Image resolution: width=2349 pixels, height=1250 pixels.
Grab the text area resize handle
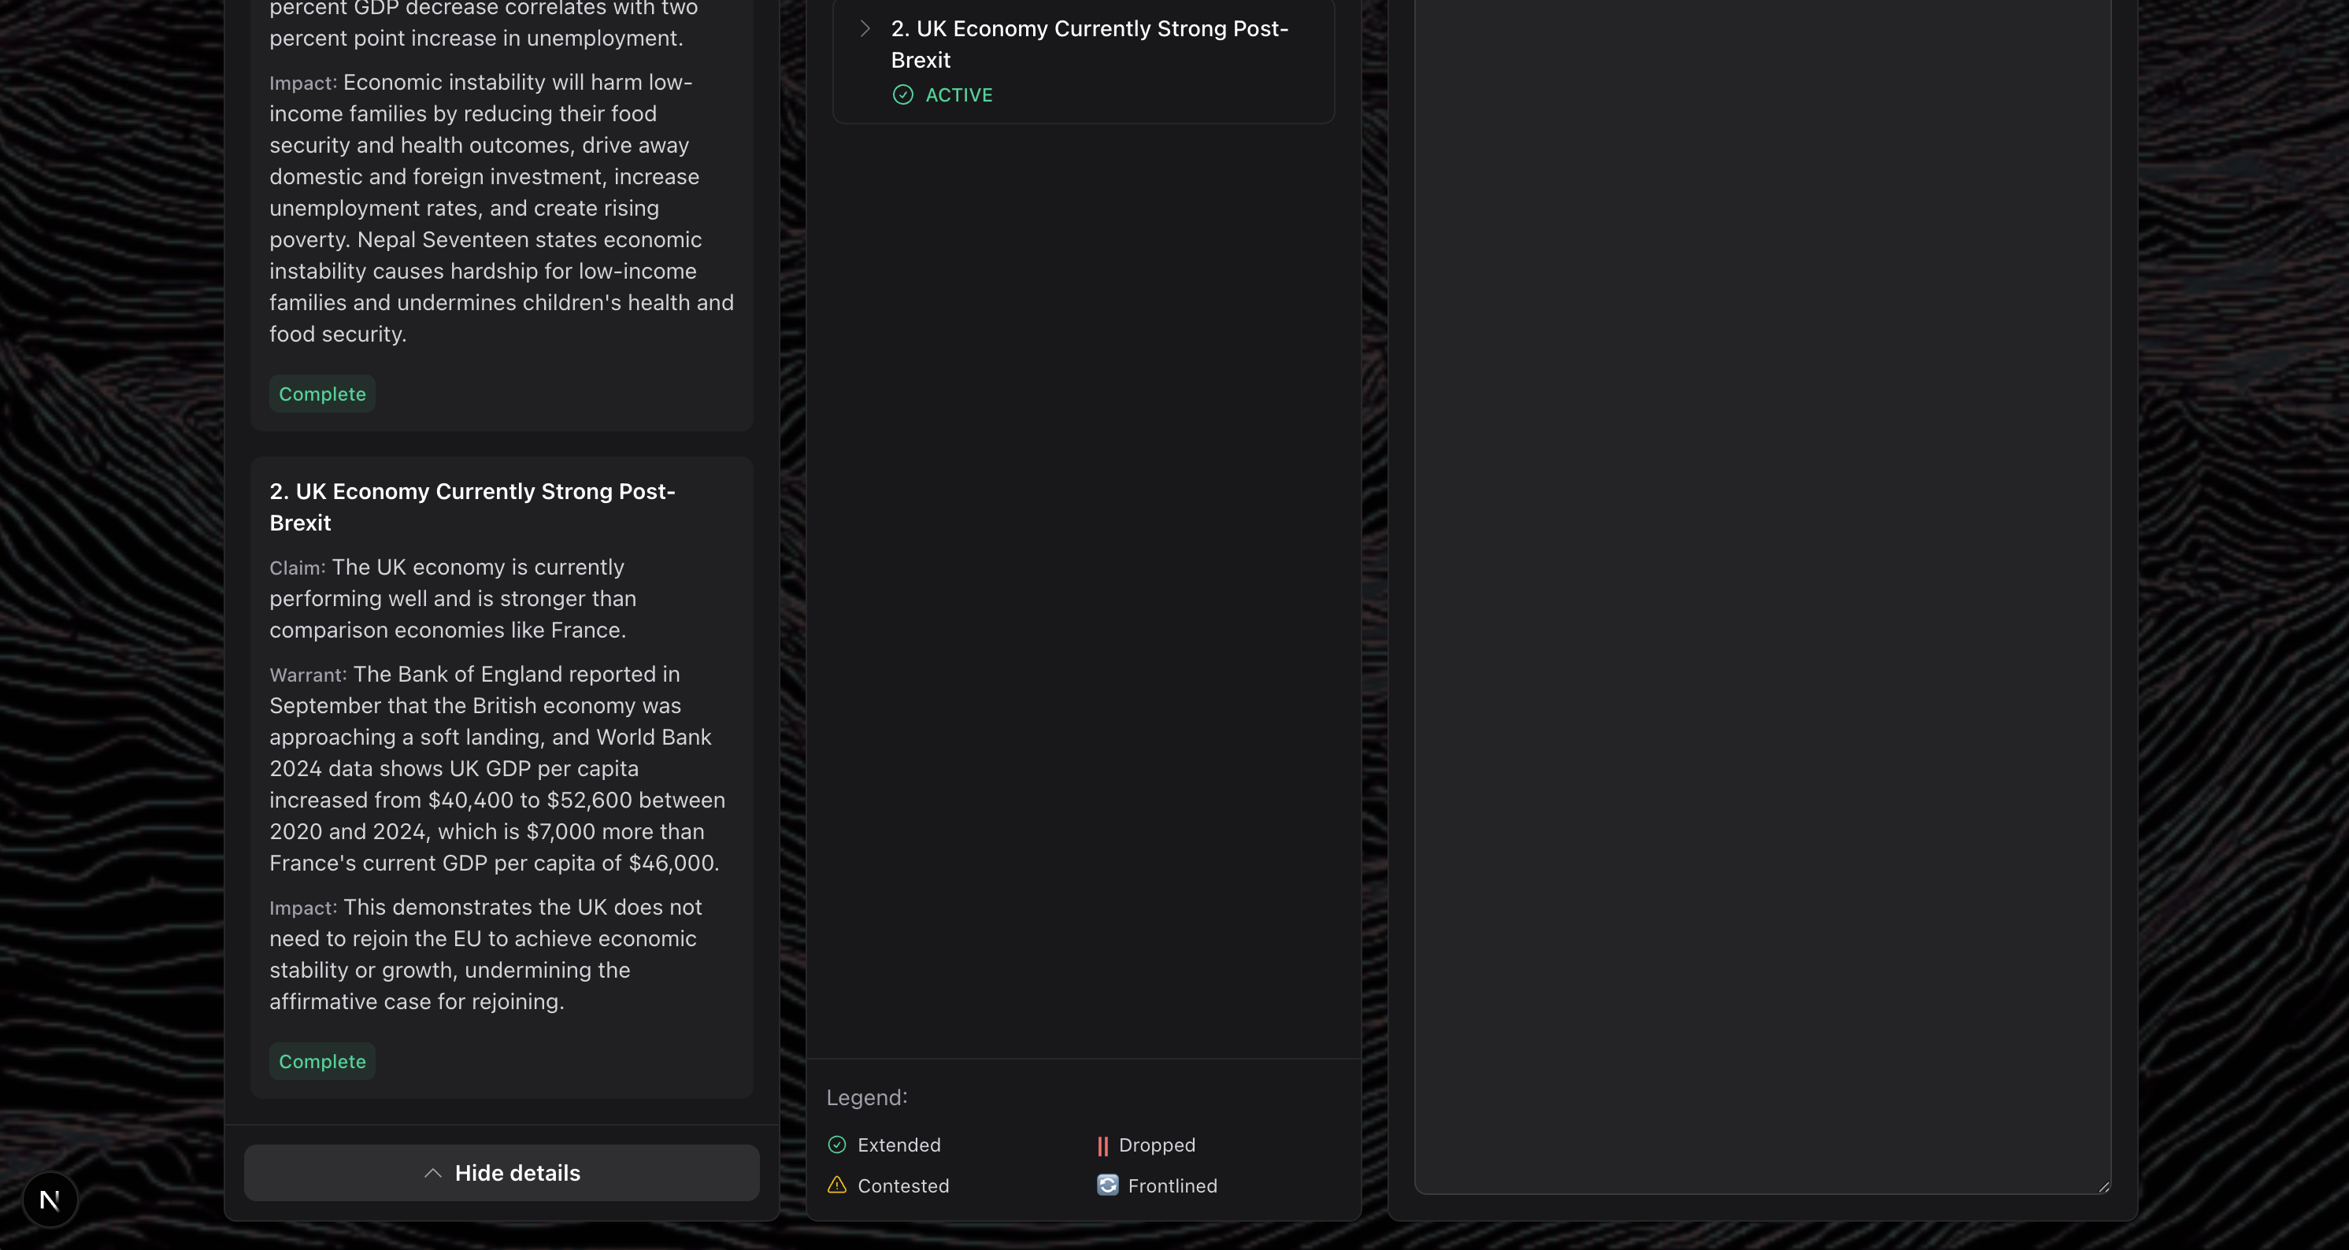pos(2103,1186)
